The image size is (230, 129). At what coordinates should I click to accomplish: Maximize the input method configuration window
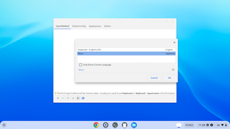pyautogui.click(x=166, y=21)
